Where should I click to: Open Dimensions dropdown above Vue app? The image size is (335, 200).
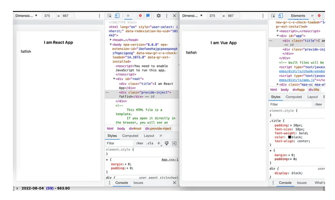(x=192, y=15)
